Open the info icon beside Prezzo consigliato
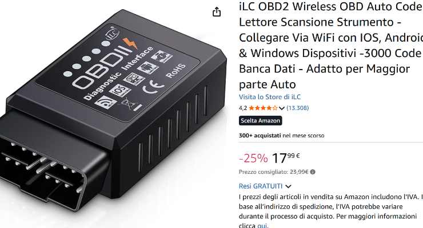The width and height of the screenshot is (423, 228). [x=313, y=172]
